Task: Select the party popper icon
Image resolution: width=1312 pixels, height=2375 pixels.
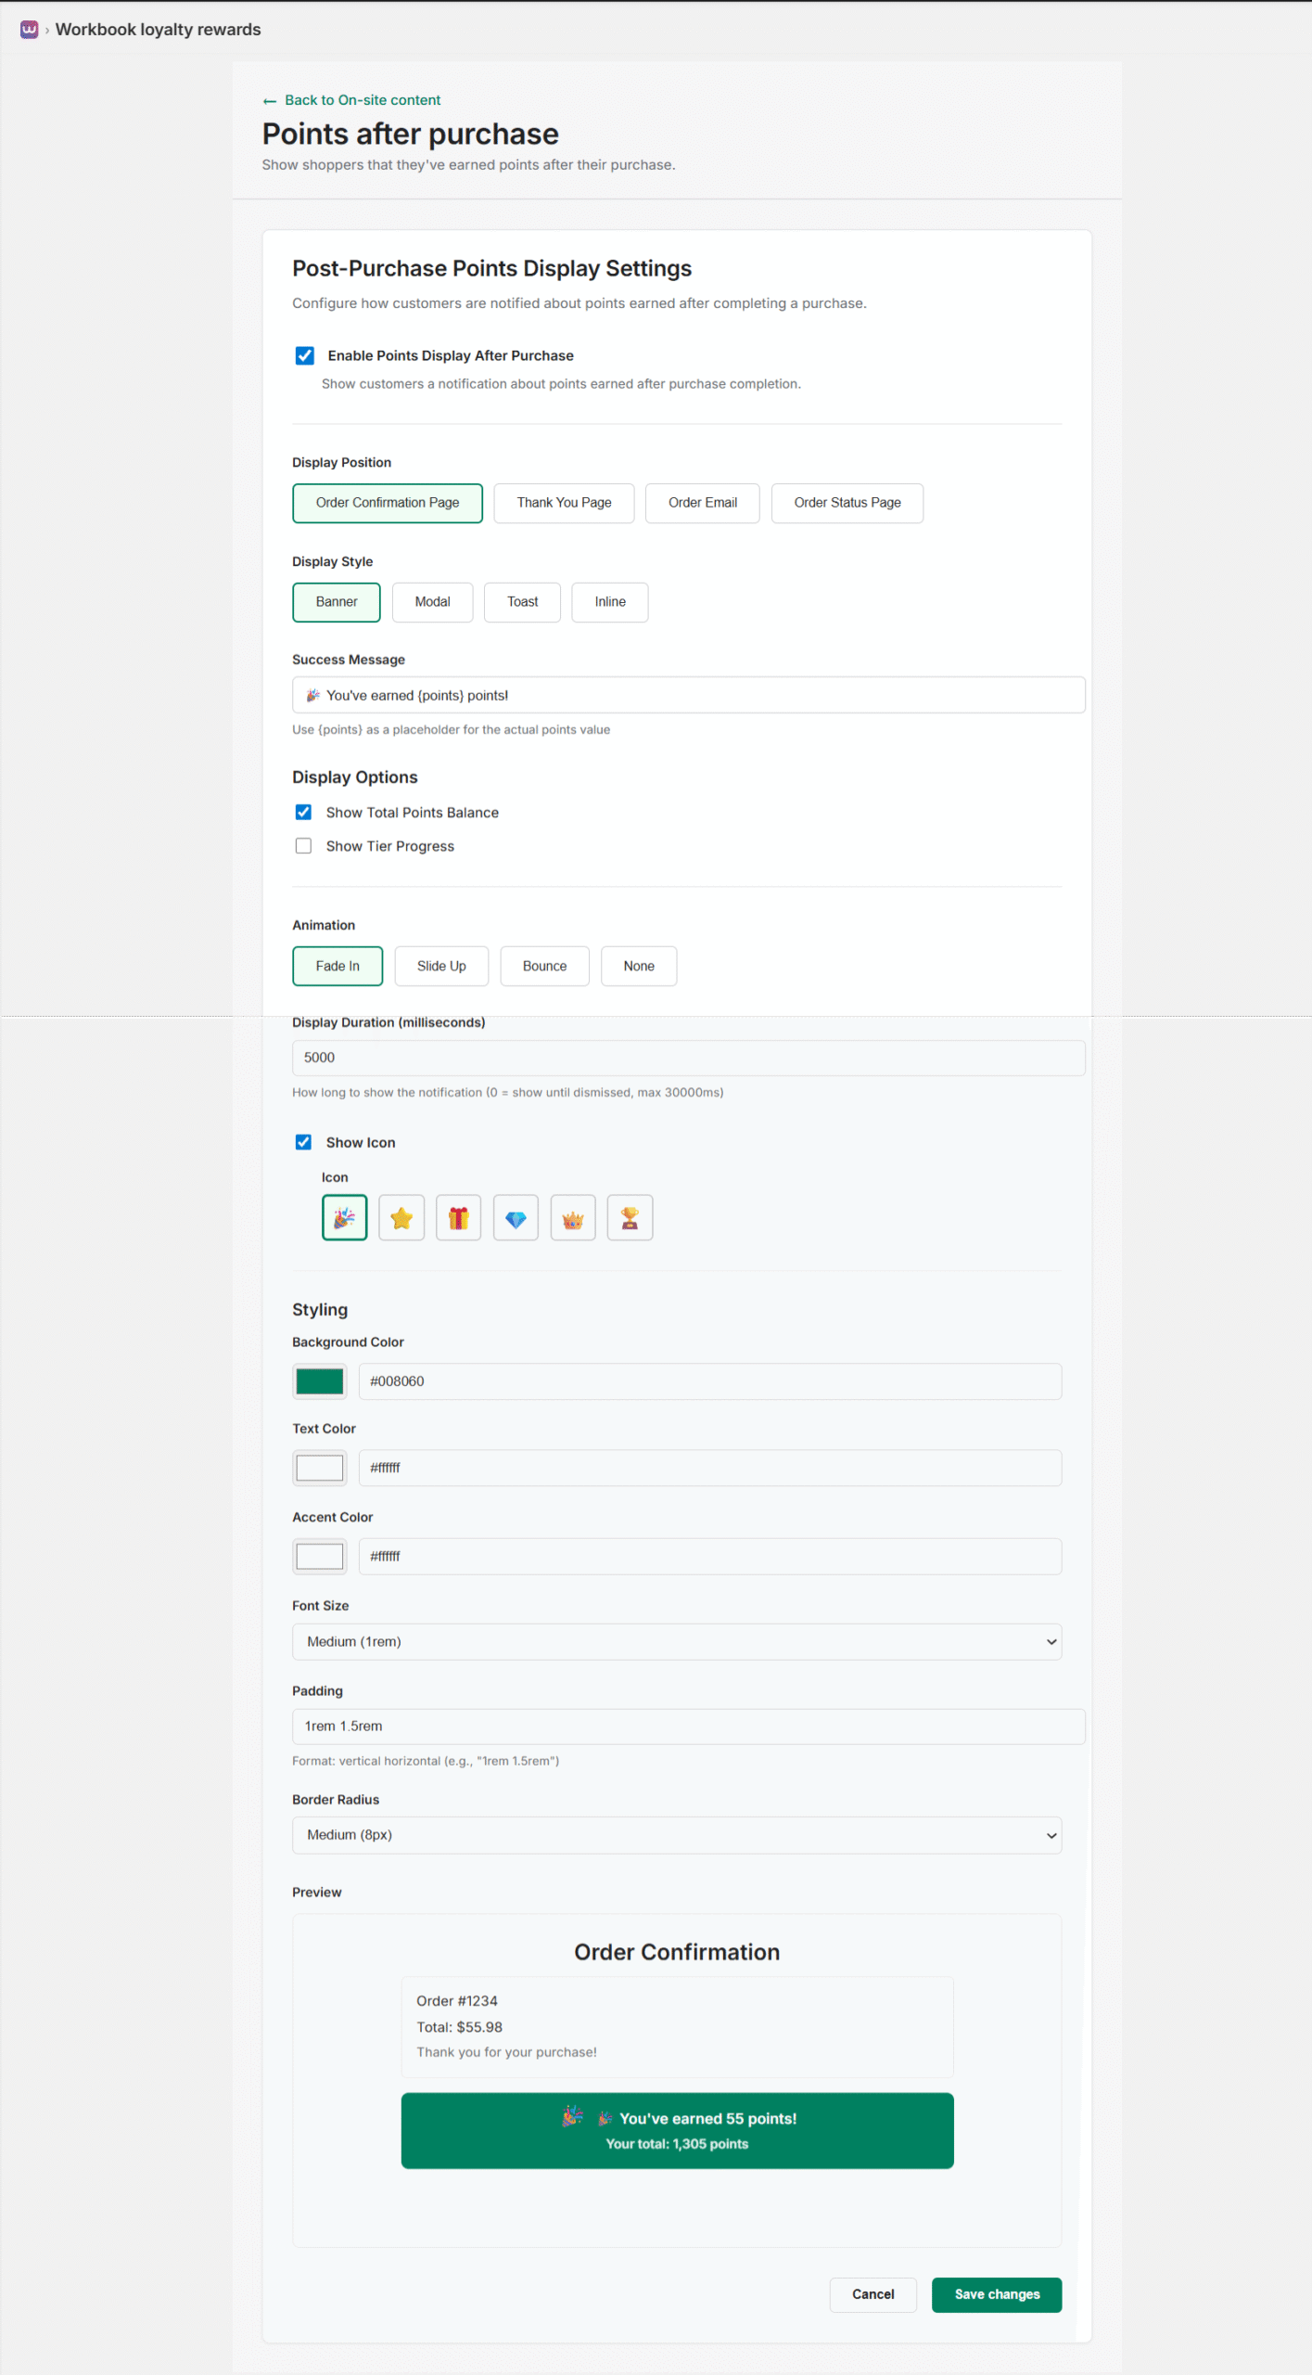Action: click(x=344, y=1217)
